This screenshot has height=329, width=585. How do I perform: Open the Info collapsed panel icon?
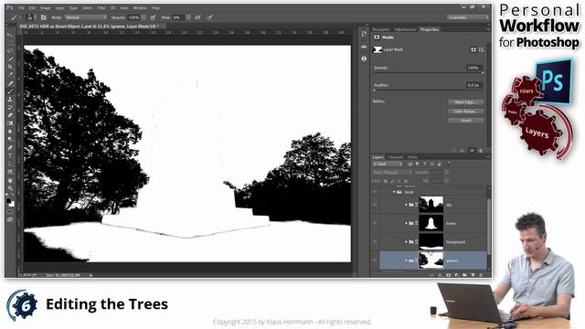364,58
